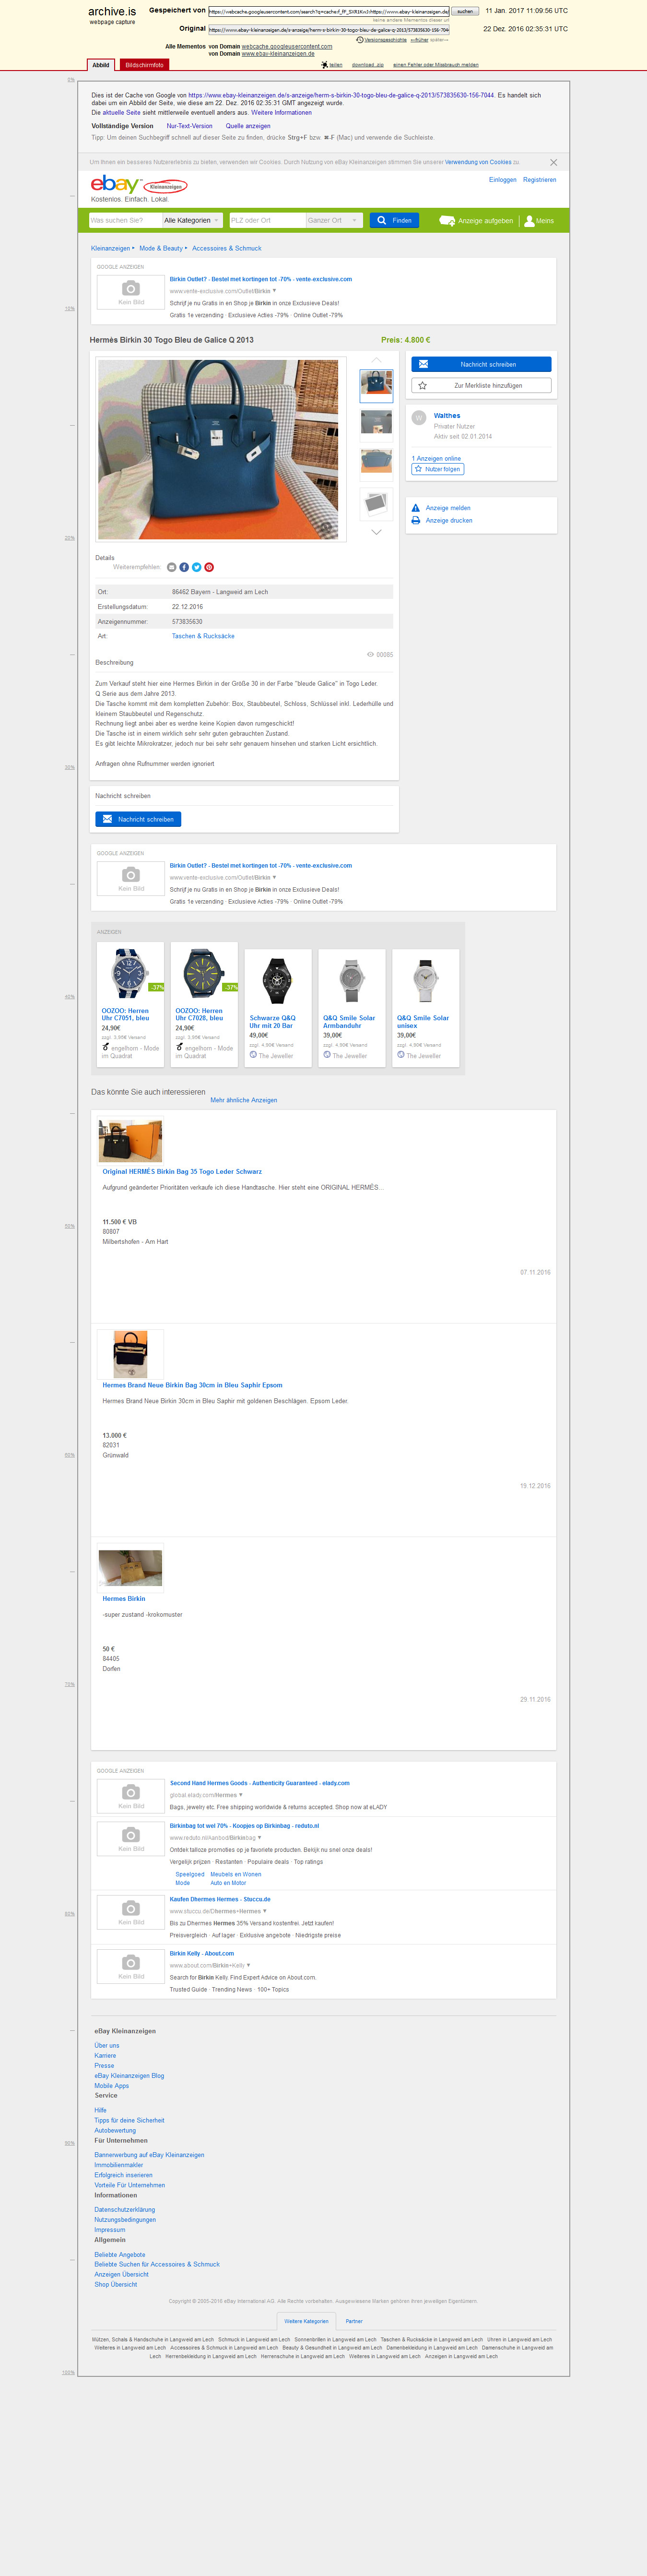
Task: Open Nur-Text-Version link
Action: 190,126
